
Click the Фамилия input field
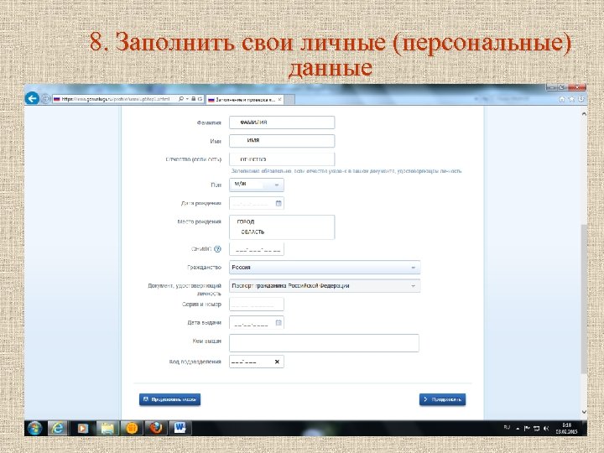282,122
